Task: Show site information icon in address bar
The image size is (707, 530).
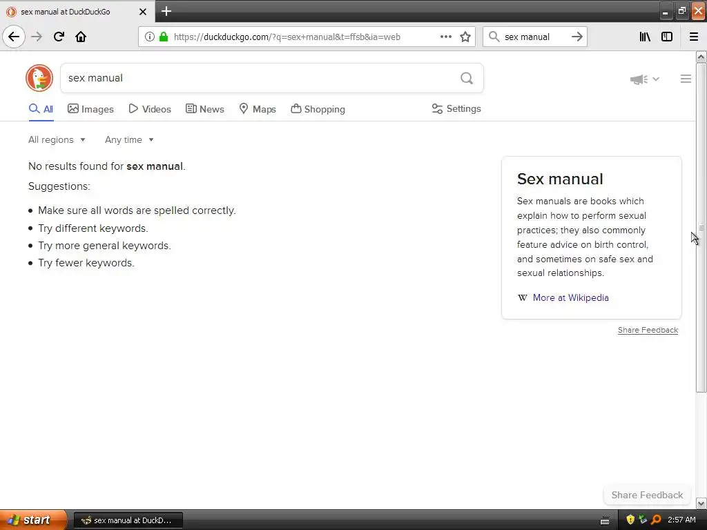Action: click(x=150, y=37)
